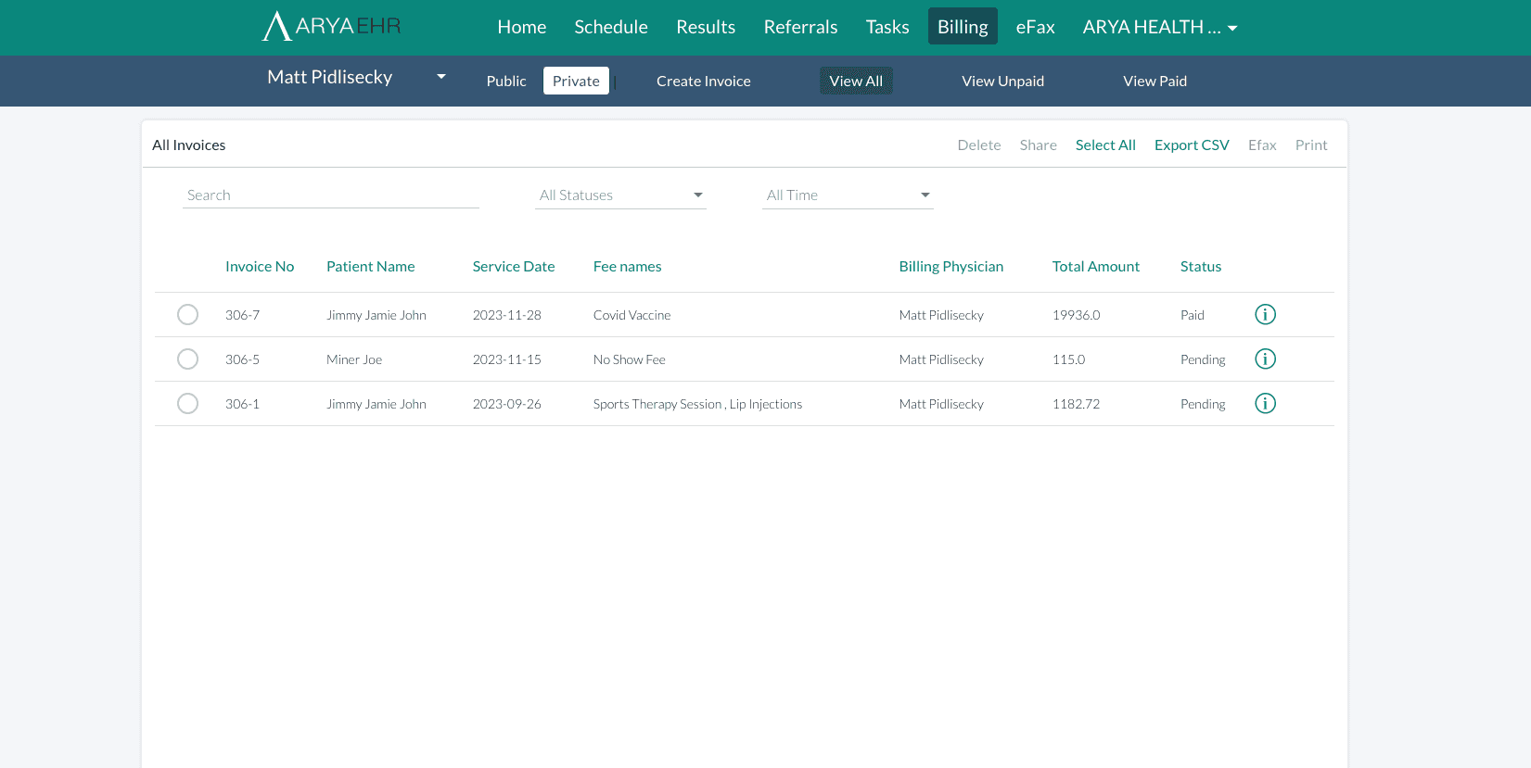Click the Delete action
This screenshot has height=768, width=1531.
click(x=979, y=145)
